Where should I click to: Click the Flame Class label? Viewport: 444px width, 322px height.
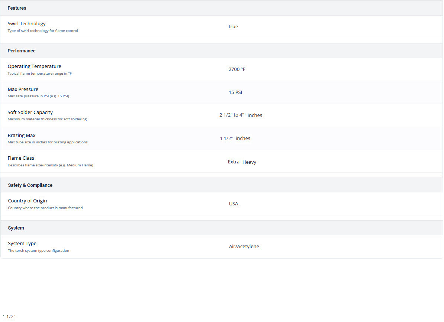(21, 158)
